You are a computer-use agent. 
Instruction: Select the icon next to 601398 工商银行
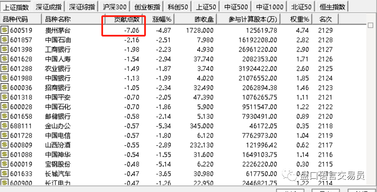[4, 49]
